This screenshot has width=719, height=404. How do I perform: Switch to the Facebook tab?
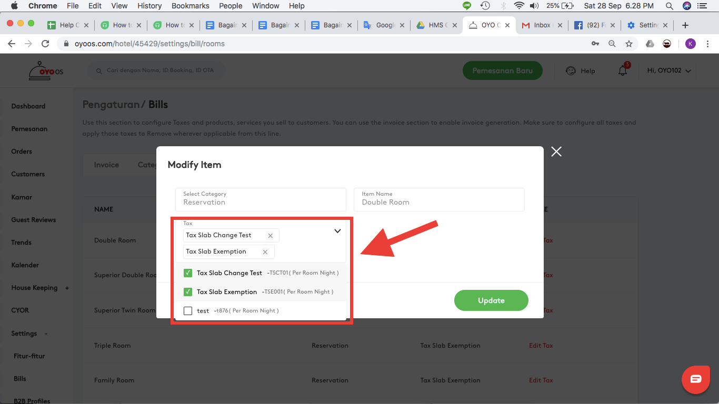pyautogui.click(x=594, y=25)
